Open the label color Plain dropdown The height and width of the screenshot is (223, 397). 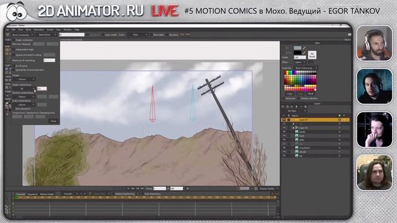137,35
